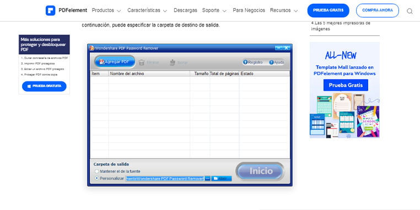Viewport: 420px width, 210px height.
Task: Expand the Productos menu
Action: [x=106, y=10]
